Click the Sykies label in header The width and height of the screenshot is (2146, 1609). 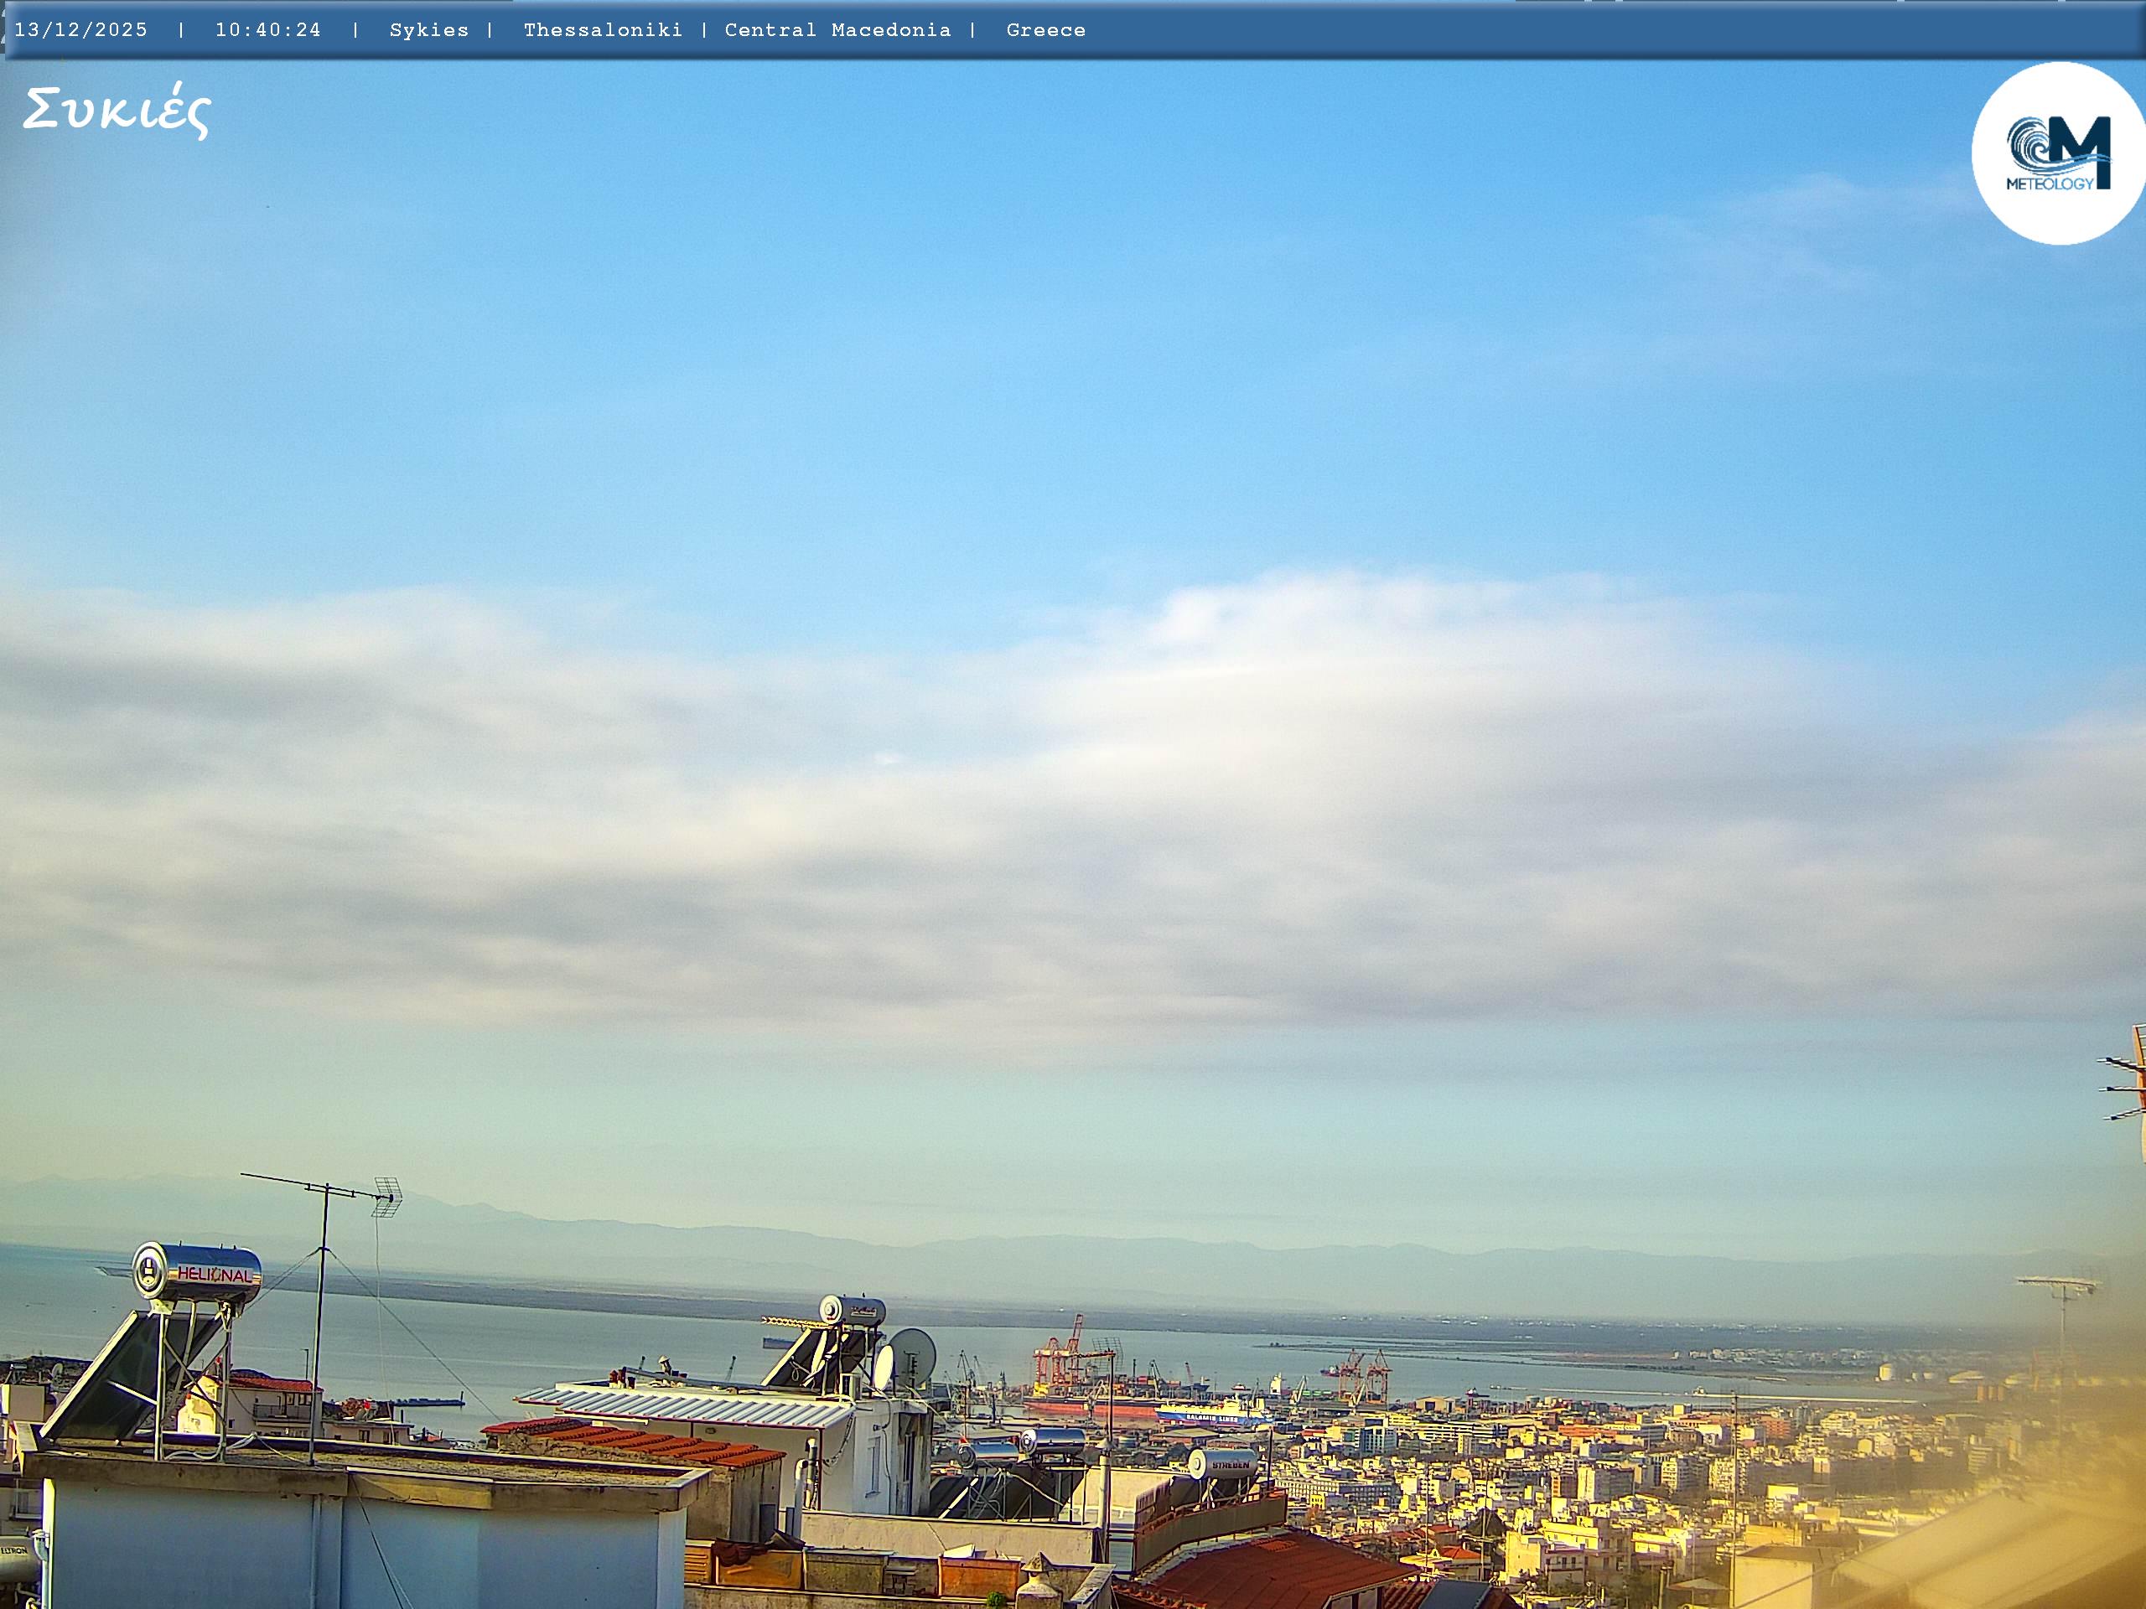[x=429, y=30]
